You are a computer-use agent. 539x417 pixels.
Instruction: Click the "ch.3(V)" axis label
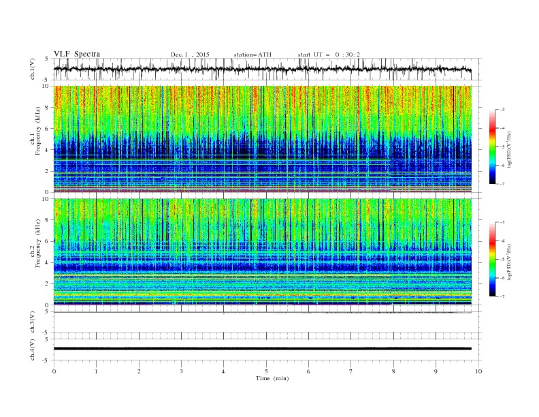(x=33, y=322)
